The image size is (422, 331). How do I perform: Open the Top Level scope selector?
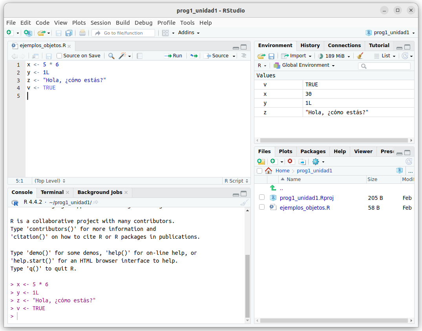[50, 181]
